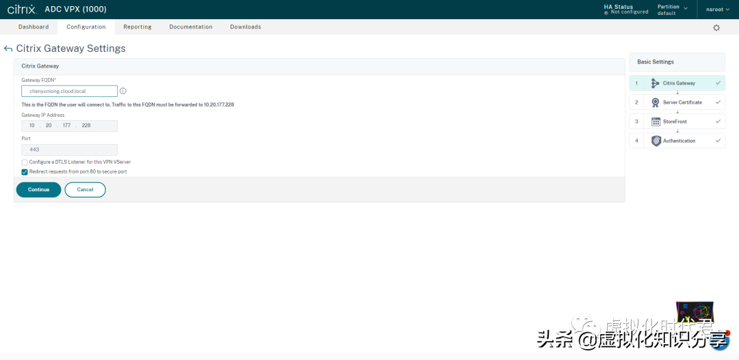Click the Cancel button
The image size is (739, 360).
click(86, 190)
